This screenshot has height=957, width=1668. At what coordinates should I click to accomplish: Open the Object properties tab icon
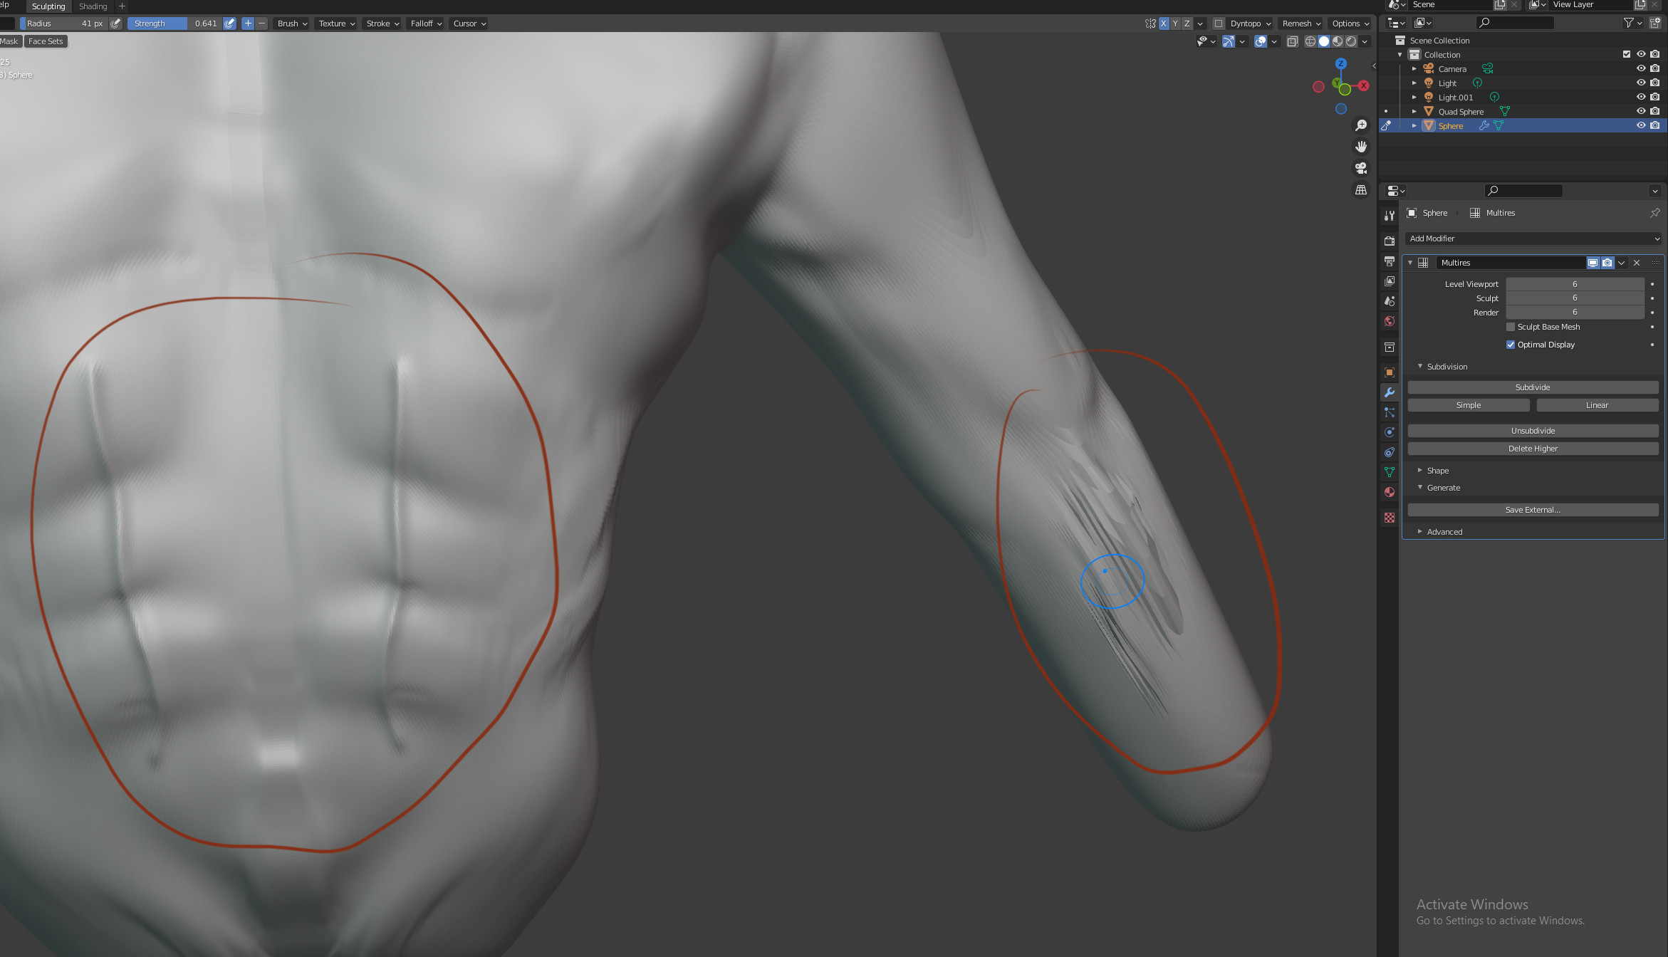point(1389,372)
